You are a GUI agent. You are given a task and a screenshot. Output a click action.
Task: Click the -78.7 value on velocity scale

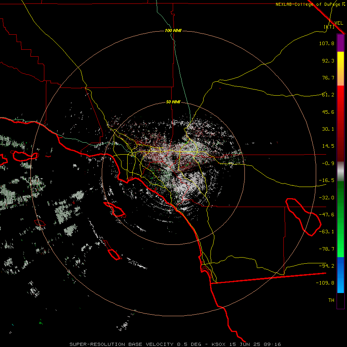[327, 249]
